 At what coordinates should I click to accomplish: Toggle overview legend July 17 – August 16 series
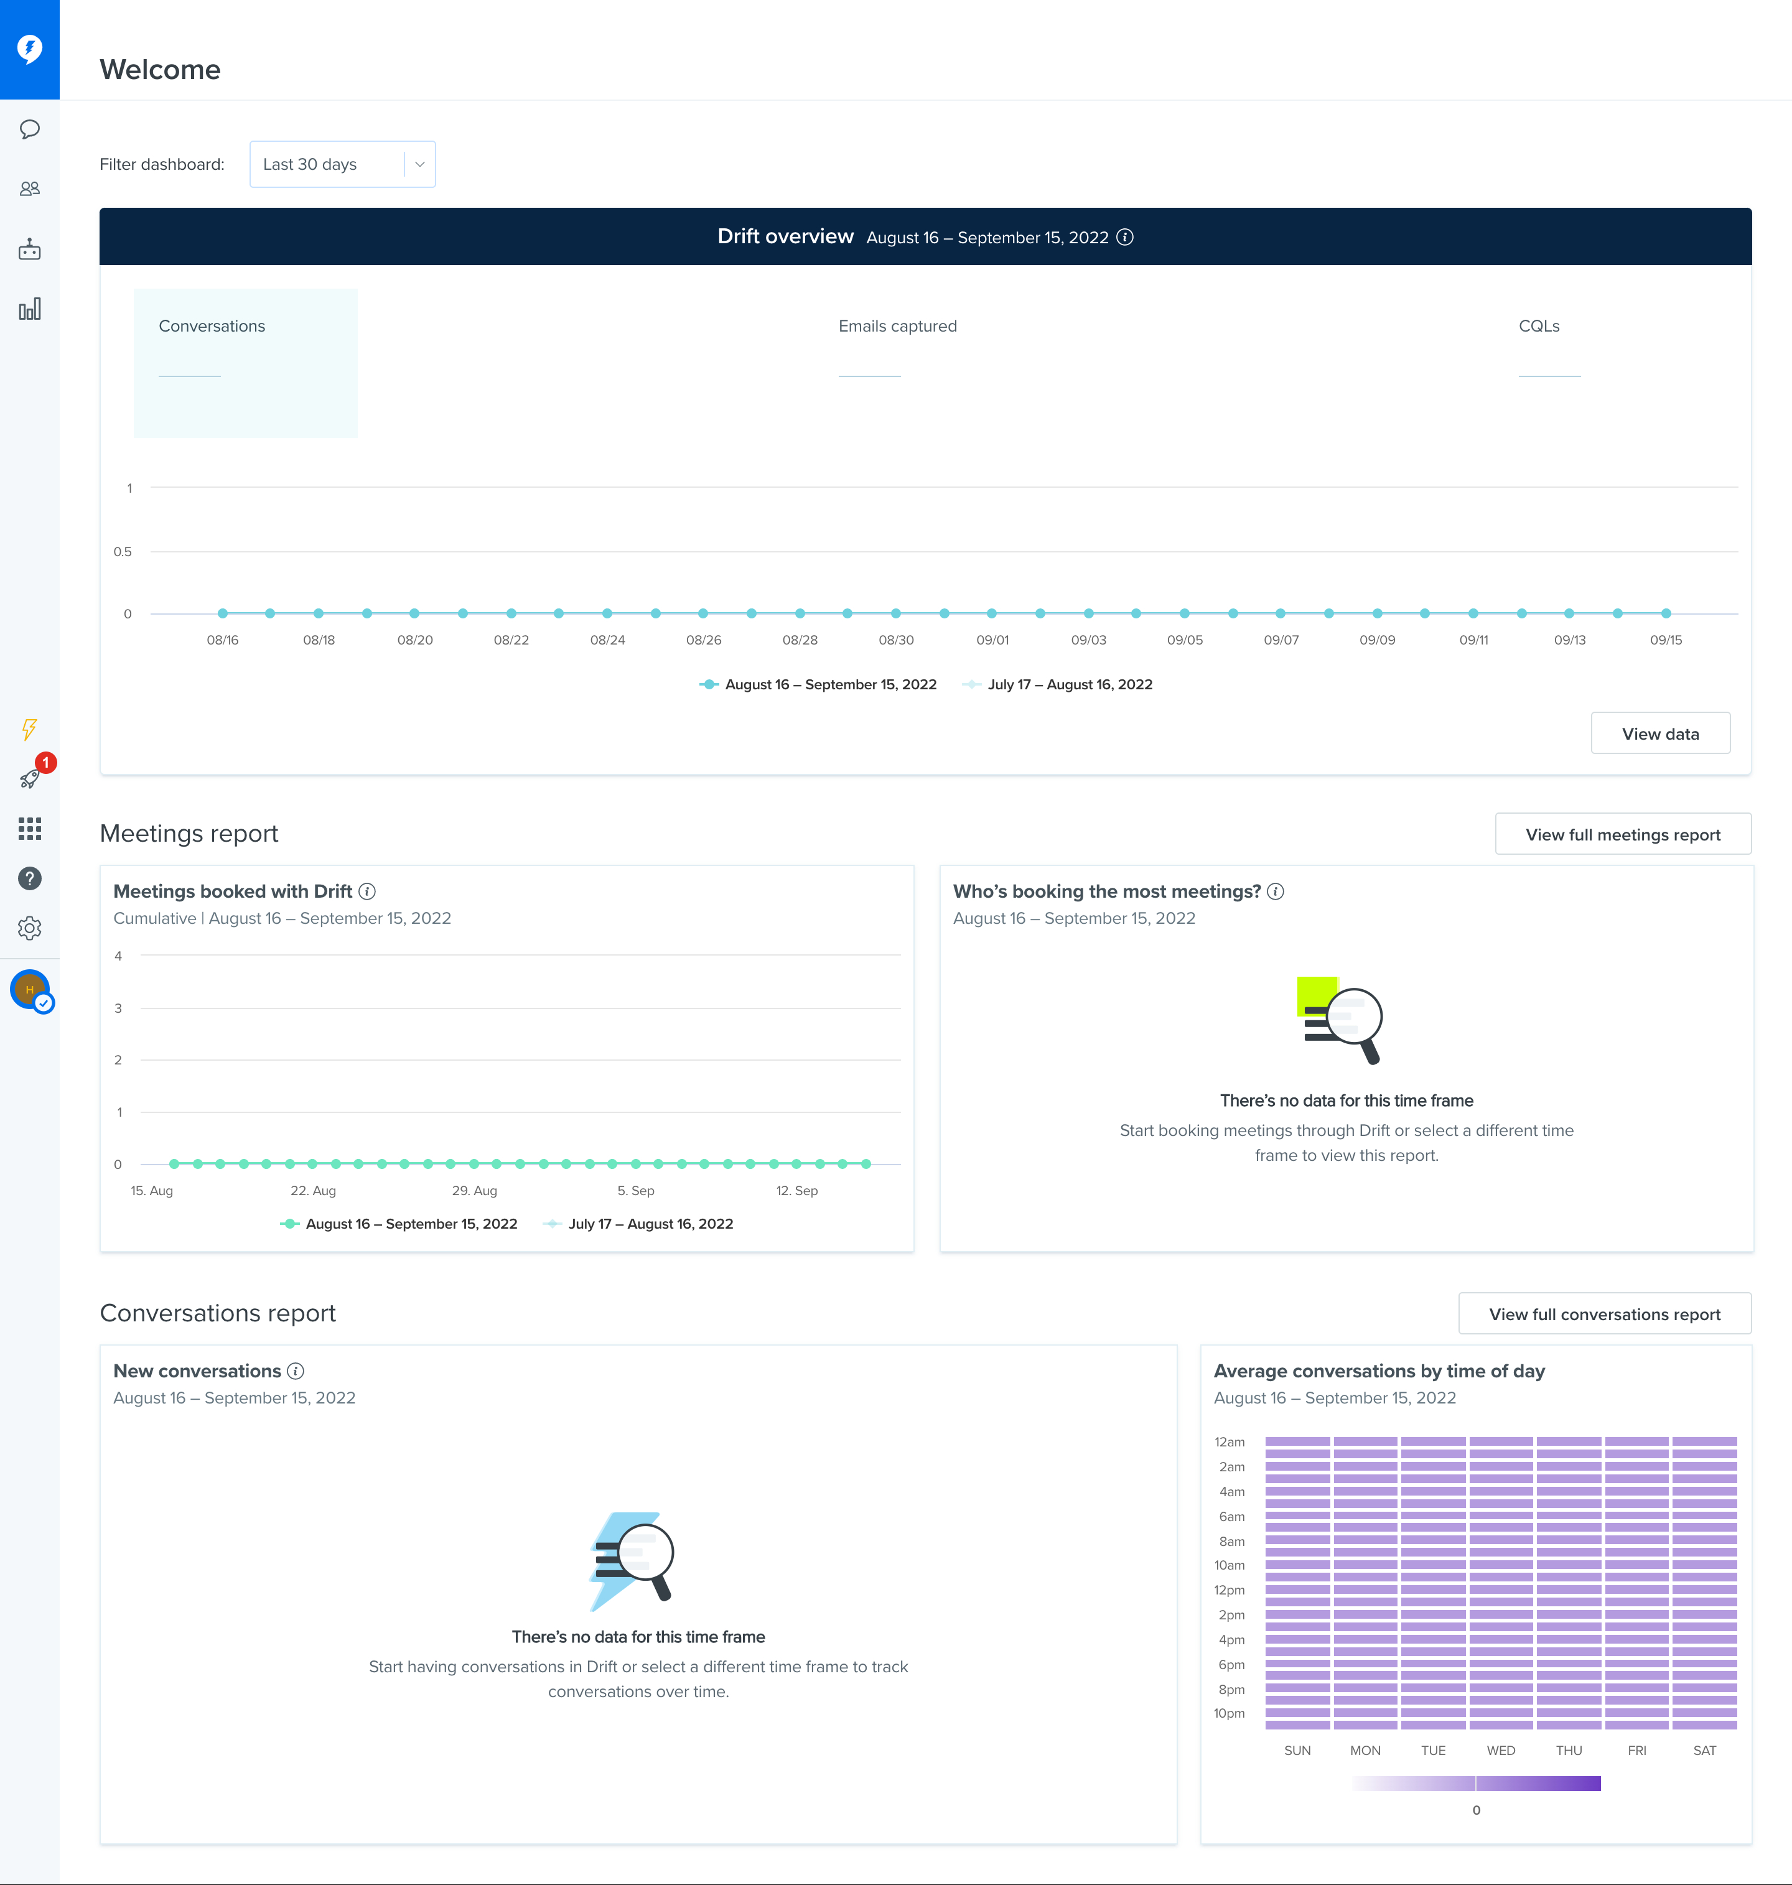click(1057, 685)
